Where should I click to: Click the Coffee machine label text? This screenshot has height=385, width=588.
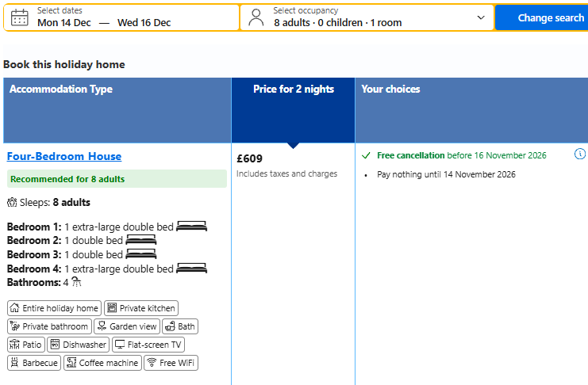click(x=109, y=363)
